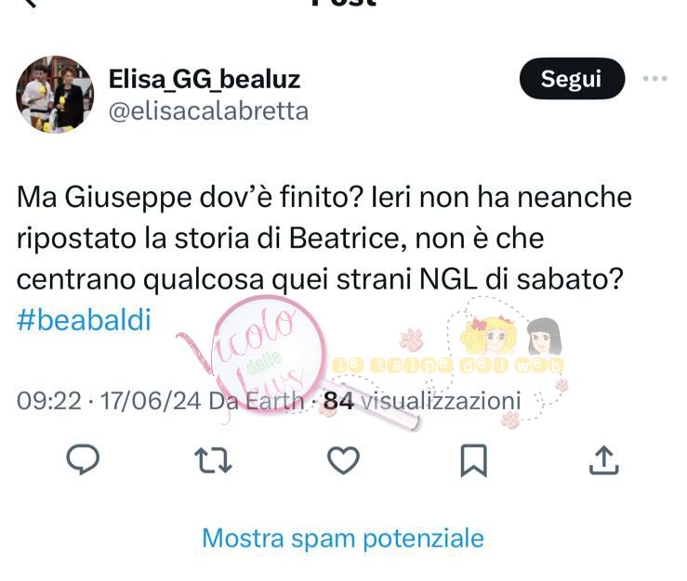
Task: Show hidden replies via Mostra spam potenziale
Action: tap(343, 537)
